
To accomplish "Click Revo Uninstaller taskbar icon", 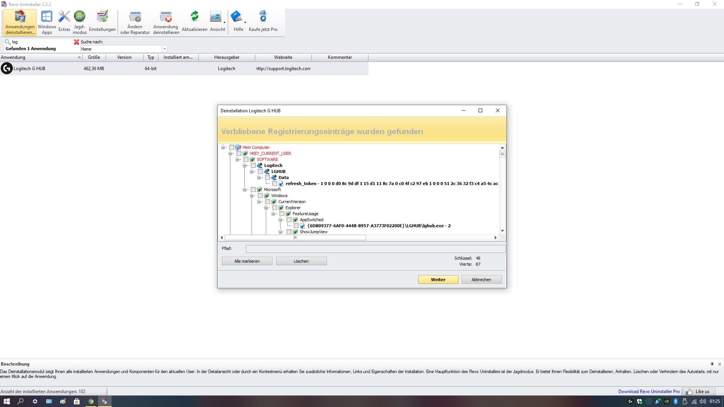I will pyautogui.click(x=105, y=401).
